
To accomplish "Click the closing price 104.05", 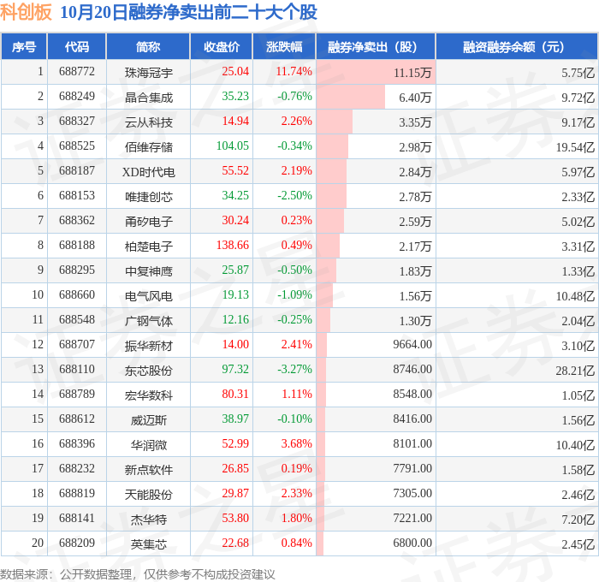I will point(233,146).
